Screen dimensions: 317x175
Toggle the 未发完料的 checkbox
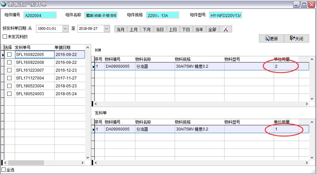tap(5, 37)
